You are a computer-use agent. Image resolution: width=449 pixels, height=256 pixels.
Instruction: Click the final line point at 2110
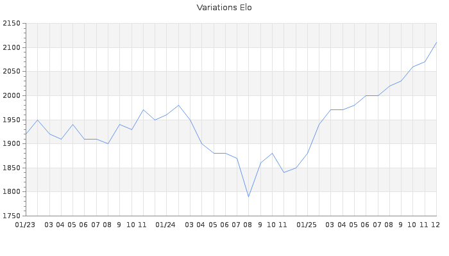(436, 43)
